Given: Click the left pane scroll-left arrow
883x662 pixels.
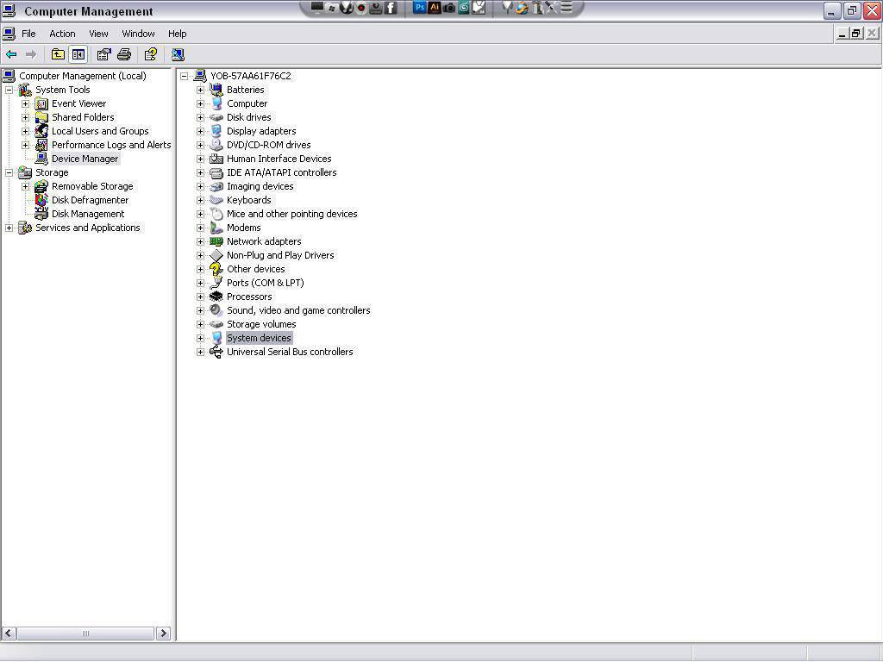Looking at the screenshot, I should coord(9,634).
